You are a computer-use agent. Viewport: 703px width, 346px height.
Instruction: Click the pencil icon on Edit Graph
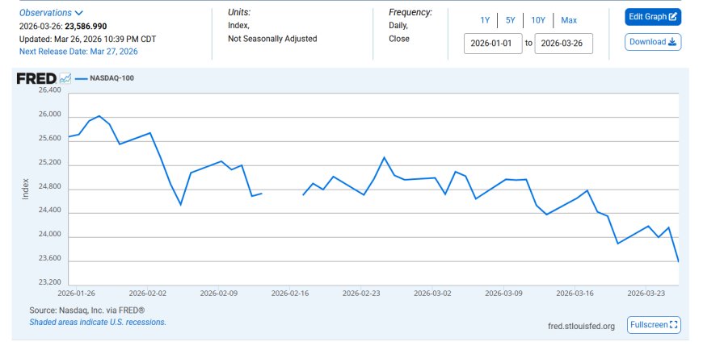point(673,17)
